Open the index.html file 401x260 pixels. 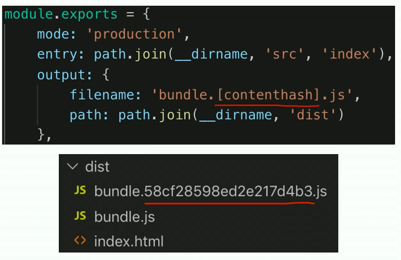[129, 241]
